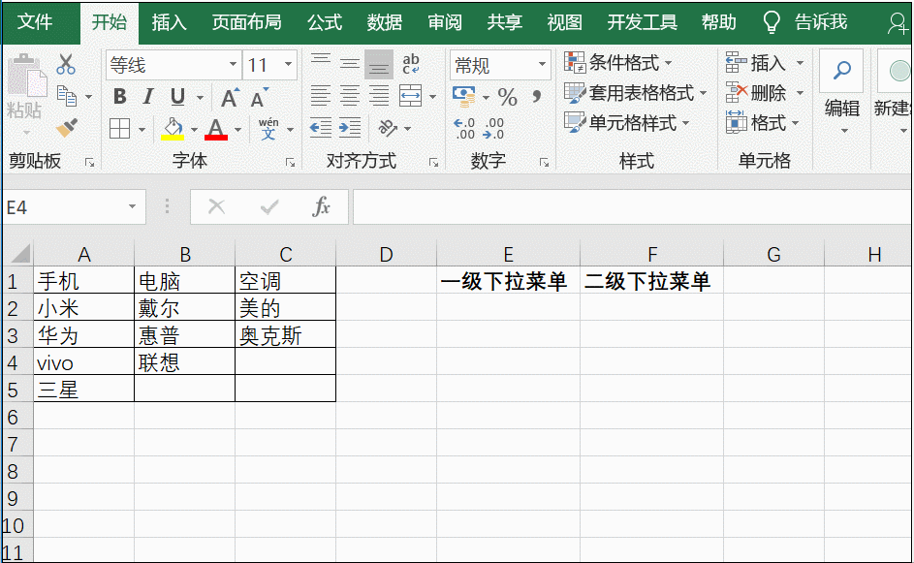The width and height of the screenshot is (914, 563).
Task: Select column E header
Action: coord(508,254)
